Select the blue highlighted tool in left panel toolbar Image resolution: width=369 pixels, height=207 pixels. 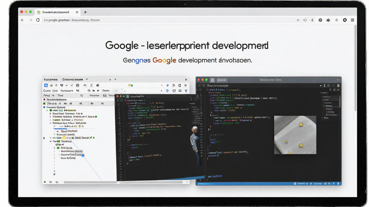pyautogui.click(x=46, y=86)
